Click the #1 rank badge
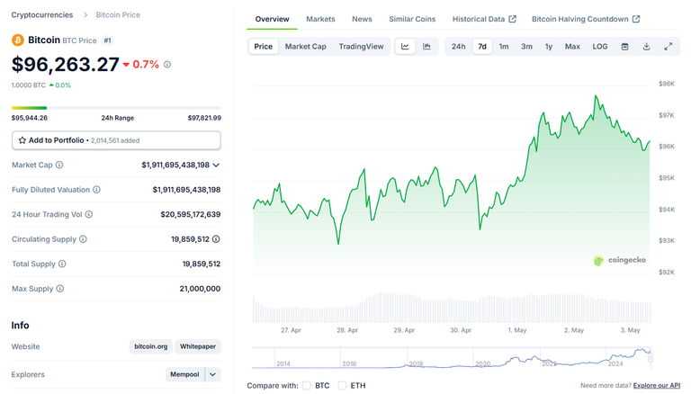 [x=108, y=40]
